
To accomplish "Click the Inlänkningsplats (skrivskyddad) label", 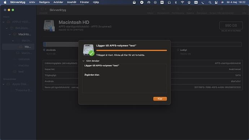I will point(61,63).
